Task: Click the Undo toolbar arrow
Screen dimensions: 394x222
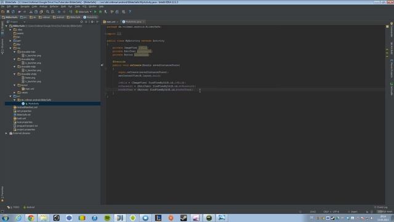Action: pos(19,12)
